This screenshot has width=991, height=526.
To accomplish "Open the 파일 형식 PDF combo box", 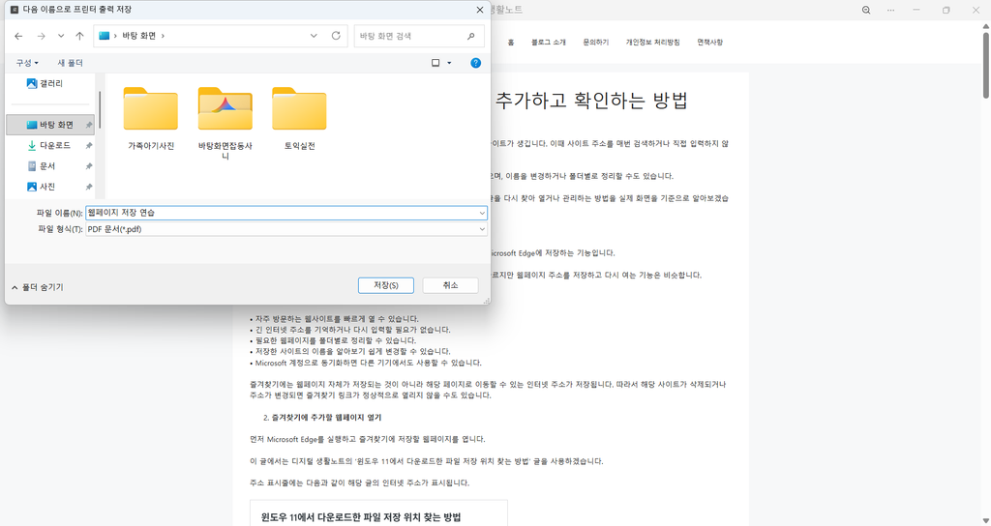I will [x=286, y=229].
